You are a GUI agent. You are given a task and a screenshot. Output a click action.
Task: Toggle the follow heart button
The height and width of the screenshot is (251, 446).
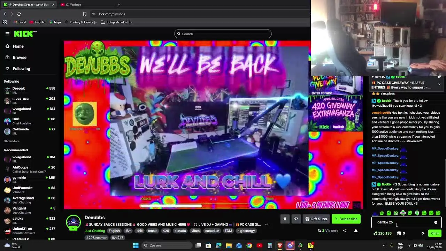point(296,219)
